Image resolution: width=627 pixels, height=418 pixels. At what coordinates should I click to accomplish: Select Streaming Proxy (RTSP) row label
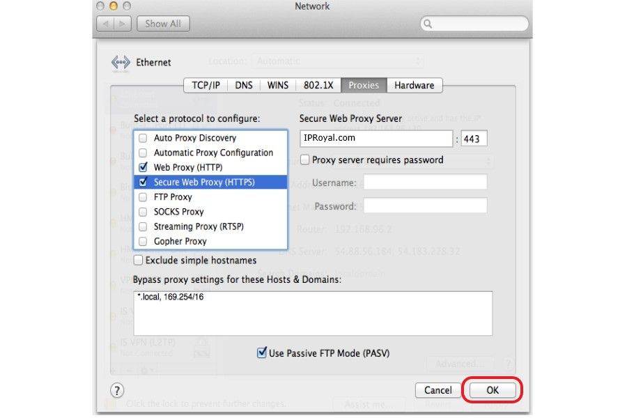pyautogui.click(x=199, y=226)
